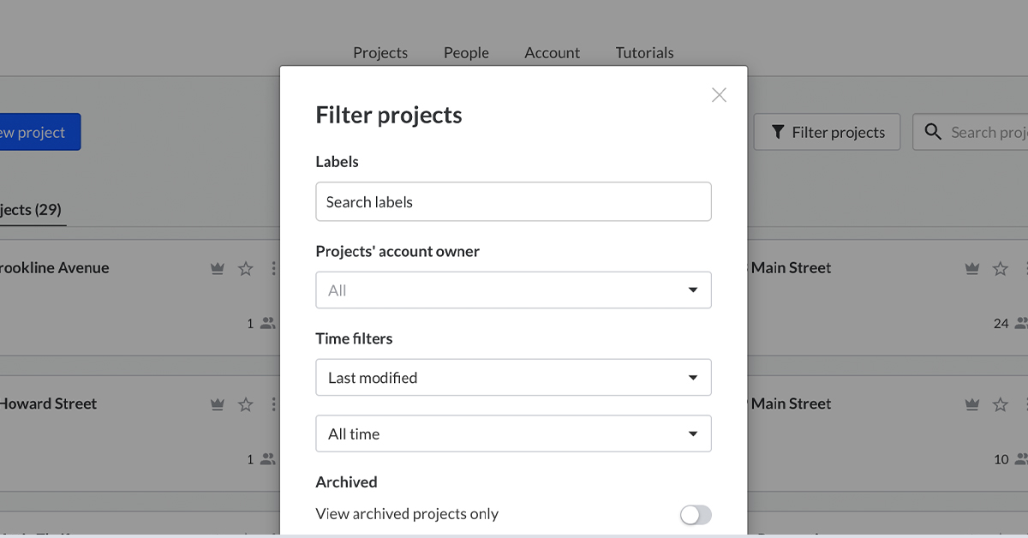Star the Howard Street project
The height and width of the screenshot is (538, 1028).
(246, 404)
